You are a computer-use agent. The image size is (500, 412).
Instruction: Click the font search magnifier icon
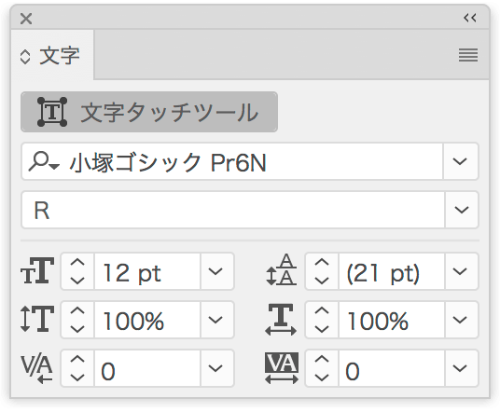(43, 161)
